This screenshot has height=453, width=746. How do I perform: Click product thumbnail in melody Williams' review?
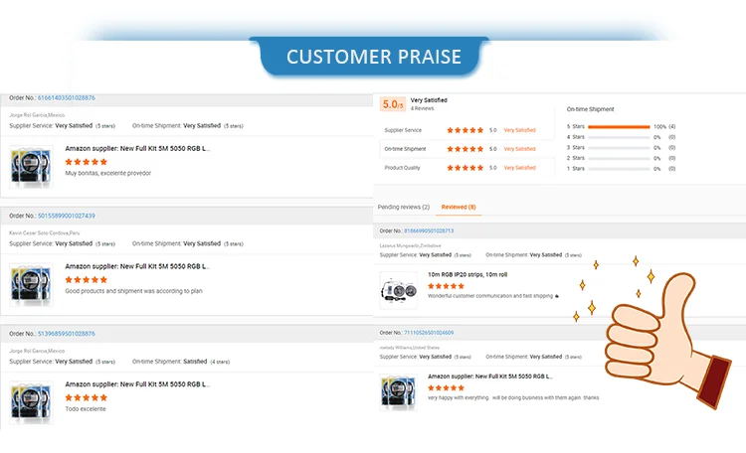[x=399, y=391]
